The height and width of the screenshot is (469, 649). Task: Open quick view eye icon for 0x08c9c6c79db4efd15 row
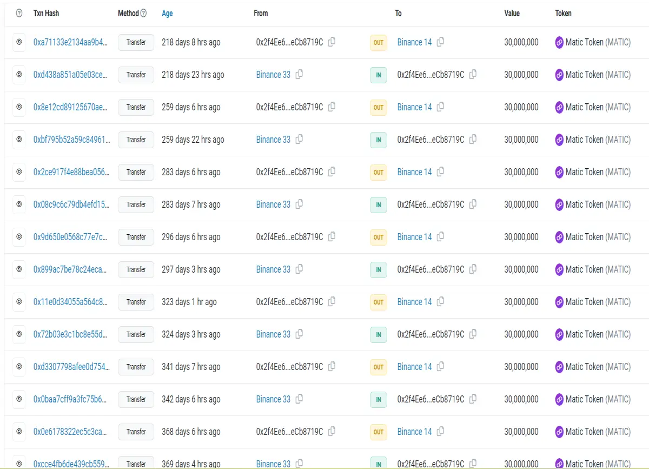[19, 204]
